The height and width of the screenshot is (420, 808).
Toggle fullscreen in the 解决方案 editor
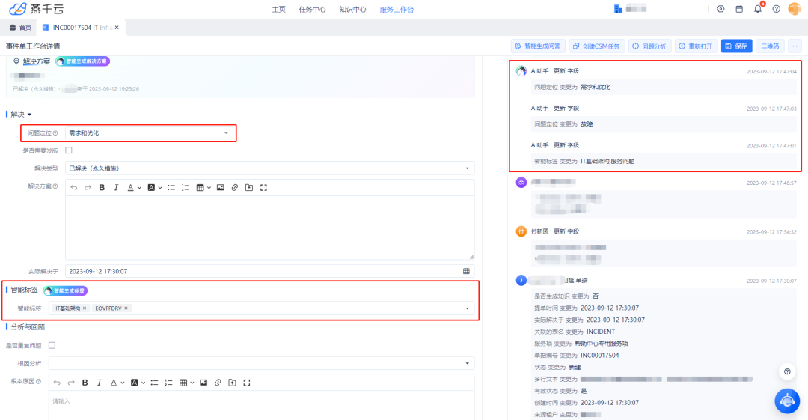click(x=263, y=187)
